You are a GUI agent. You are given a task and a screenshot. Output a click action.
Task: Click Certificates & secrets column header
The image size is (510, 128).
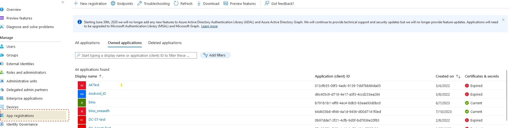tap(482, 76)
